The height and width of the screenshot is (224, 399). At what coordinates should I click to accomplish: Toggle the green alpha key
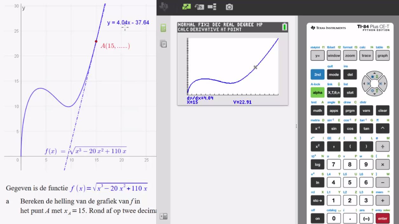click(x=317, y=93)
